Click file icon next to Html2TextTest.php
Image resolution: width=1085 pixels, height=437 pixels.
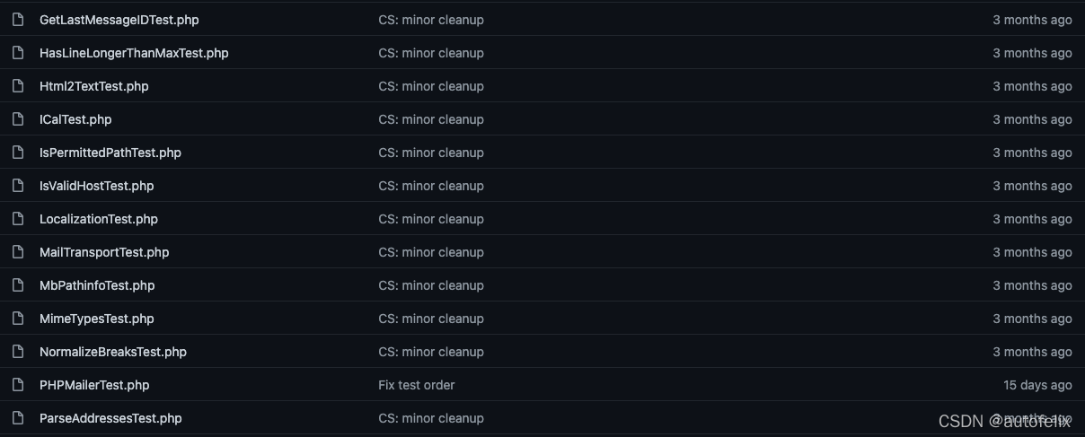coord(18,86)
